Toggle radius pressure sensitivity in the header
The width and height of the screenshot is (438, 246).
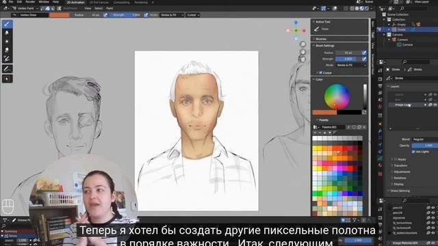[x=105, y=15]
